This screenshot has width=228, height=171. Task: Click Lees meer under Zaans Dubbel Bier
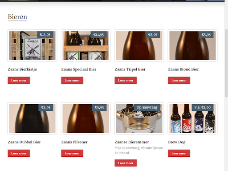pyautogui.click(x=19, y=153)
